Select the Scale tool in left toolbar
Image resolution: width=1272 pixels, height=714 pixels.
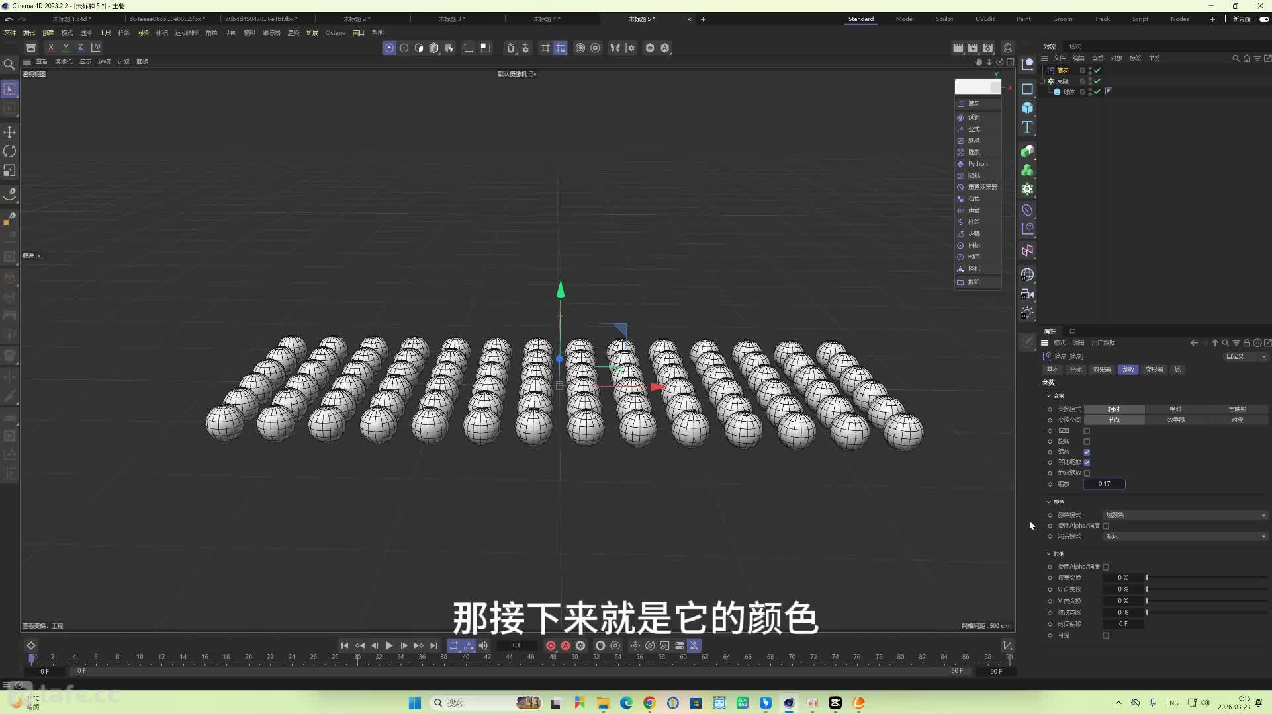coord(9,171)
